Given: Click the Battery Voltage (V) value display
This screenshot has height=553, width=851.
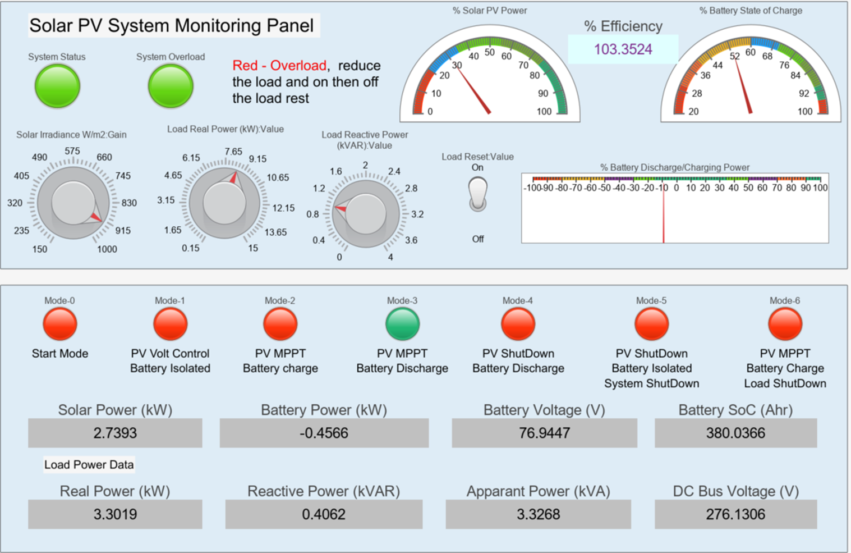Looking at the screenshot, I should (544, 433).
